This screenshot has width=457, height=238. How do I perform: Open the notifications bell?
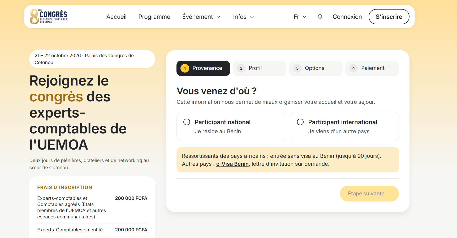(320, 17)
